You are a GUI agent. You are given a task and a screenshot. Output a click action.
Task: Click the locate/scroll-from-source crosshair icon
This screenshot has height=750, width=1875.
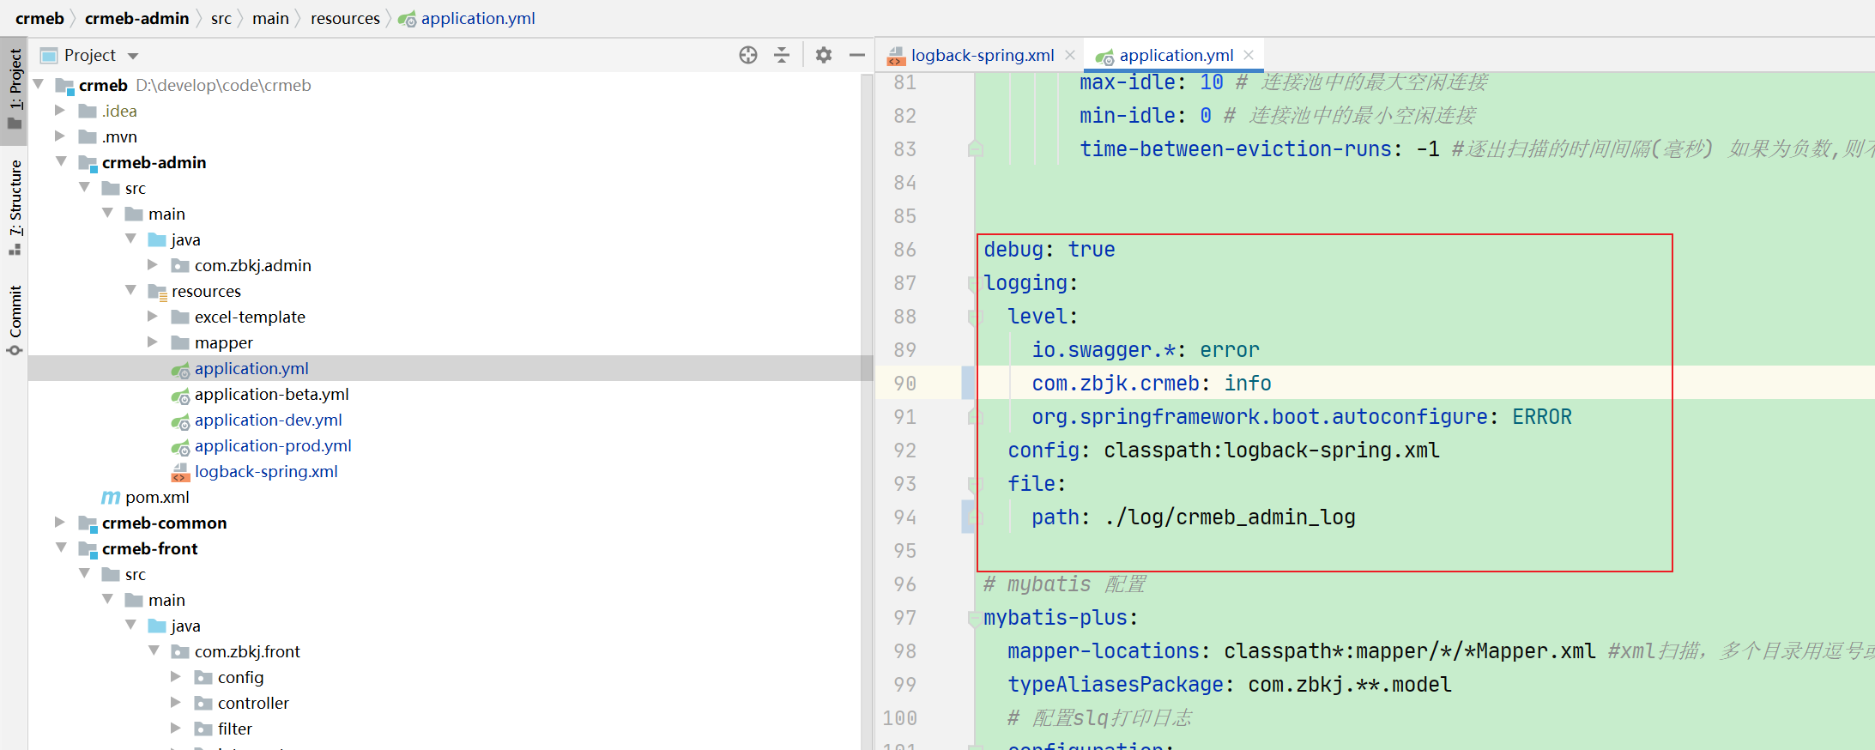(748, 55)
